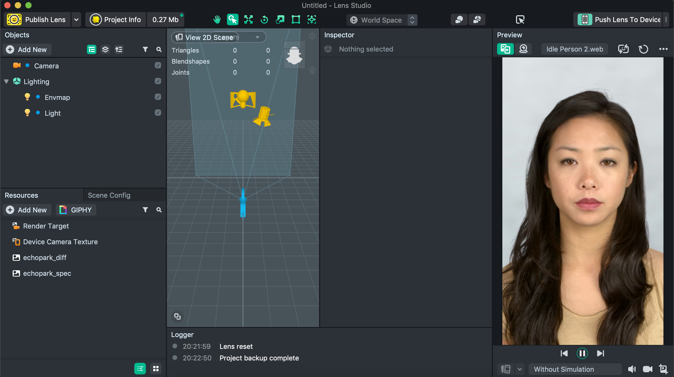The image size is (674, 377).
Task: Search the Resources panel
Action: (159, 210)
